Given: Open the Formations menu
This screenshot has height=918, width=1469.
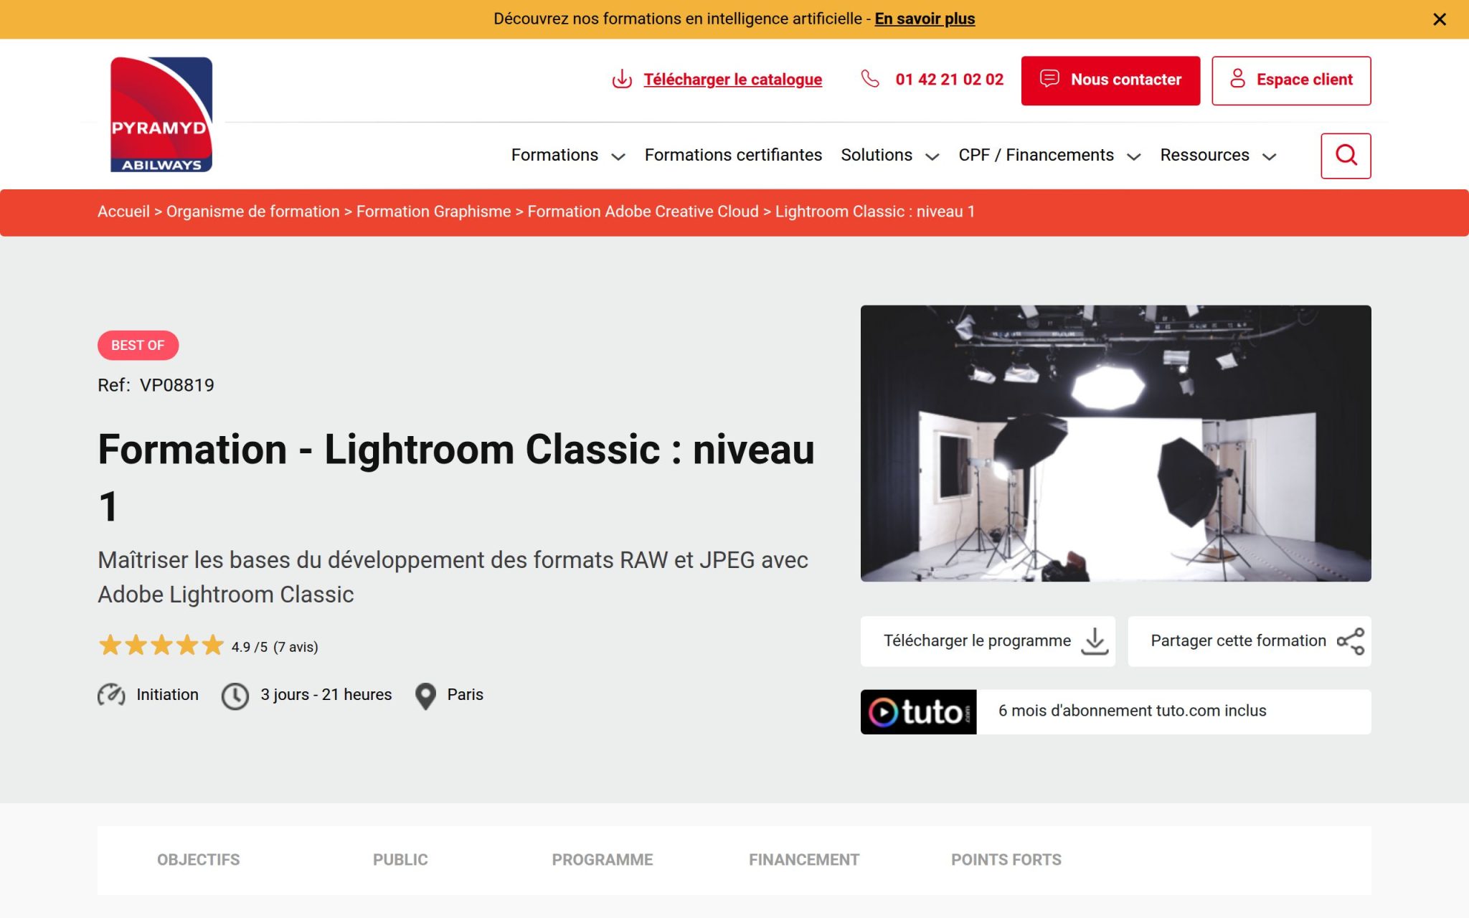Looking at the screenshot, I should click(x=554, y=155).
